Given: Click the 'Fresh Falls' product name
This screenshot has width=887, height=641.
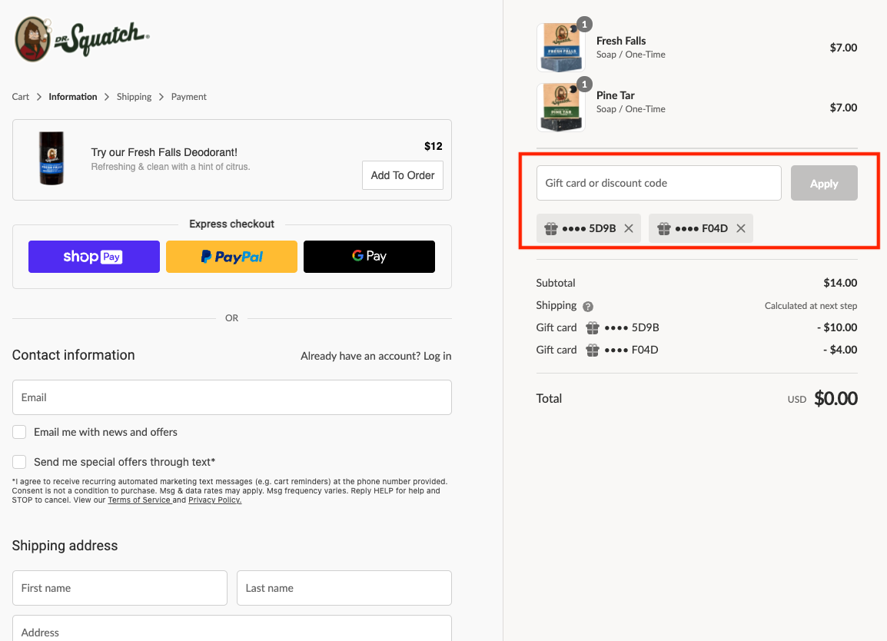Looking at the screenshot, I should click(x=620, y=41).
